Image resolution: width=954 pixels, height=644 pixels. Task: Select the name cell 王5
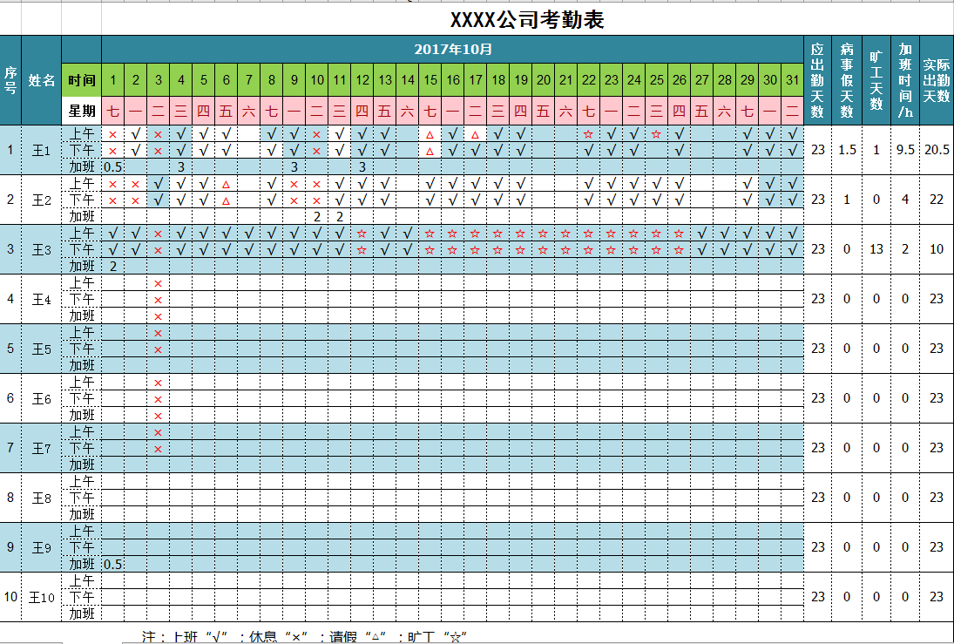(41, 349)
